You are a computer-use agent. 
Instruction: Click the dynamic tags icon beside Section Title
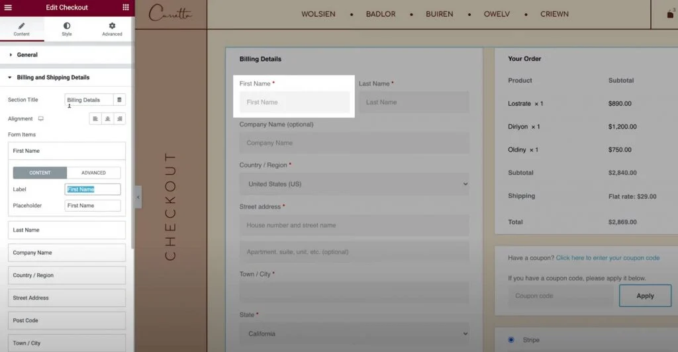pos(119,100)
